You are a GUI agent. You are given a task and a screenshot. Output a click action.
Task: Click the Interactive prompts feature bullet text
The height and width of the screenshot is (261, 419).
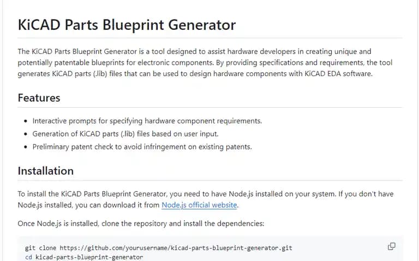[x=147, y=121]
